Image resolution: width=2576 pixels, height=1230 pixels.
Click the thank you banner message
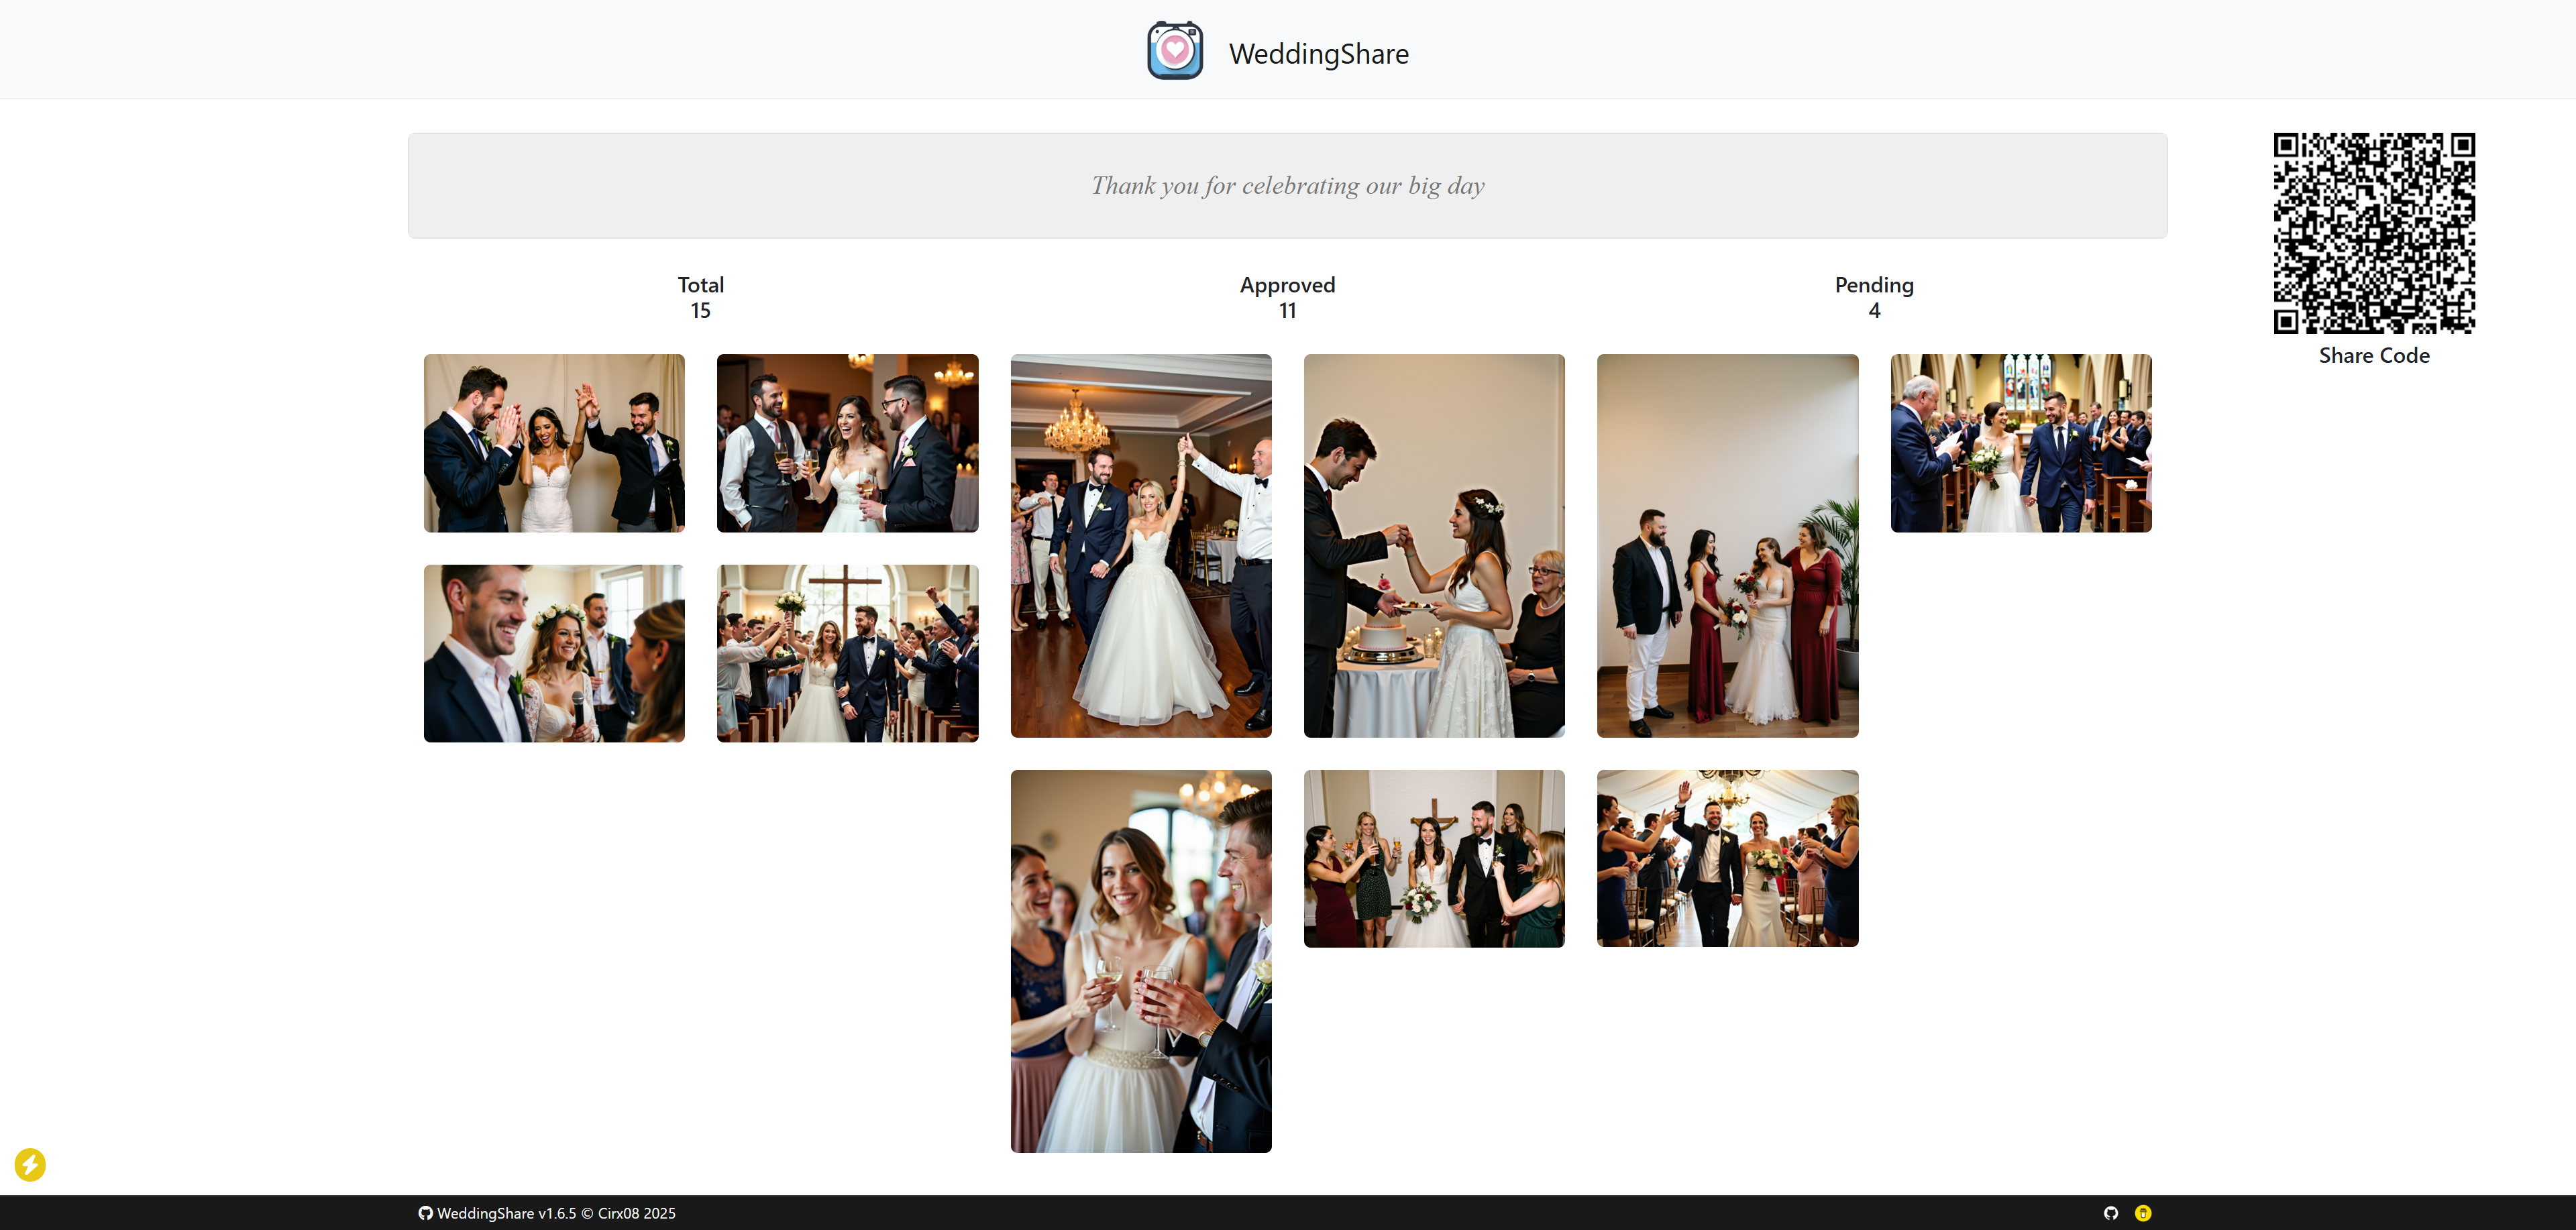1287,186
